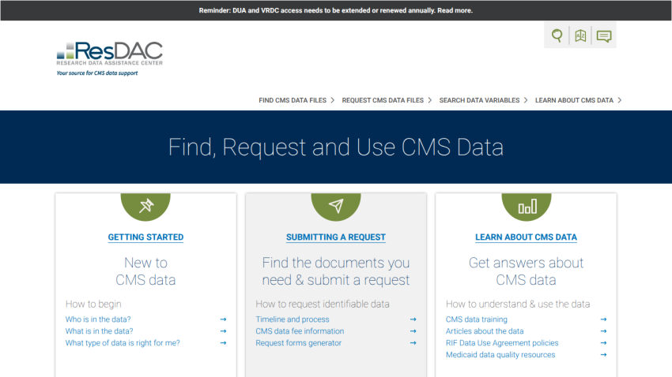Click the How to begin subheading

(x=93, y=304)
